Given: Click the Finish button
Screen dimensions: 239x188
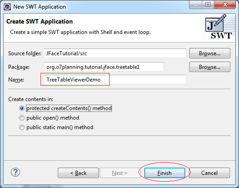Looking at the screenshot, I should coord(165,173).
